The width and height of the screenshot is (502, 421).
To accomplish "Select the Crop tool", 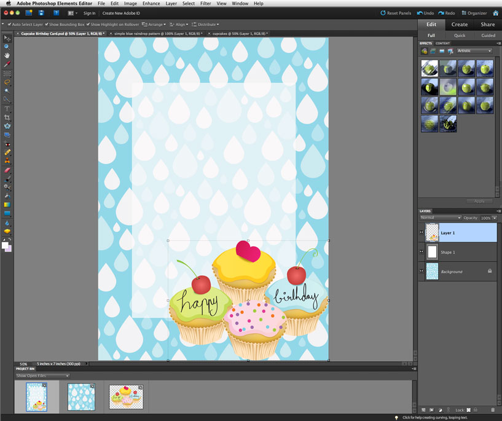I will click(x=7, y=117).
